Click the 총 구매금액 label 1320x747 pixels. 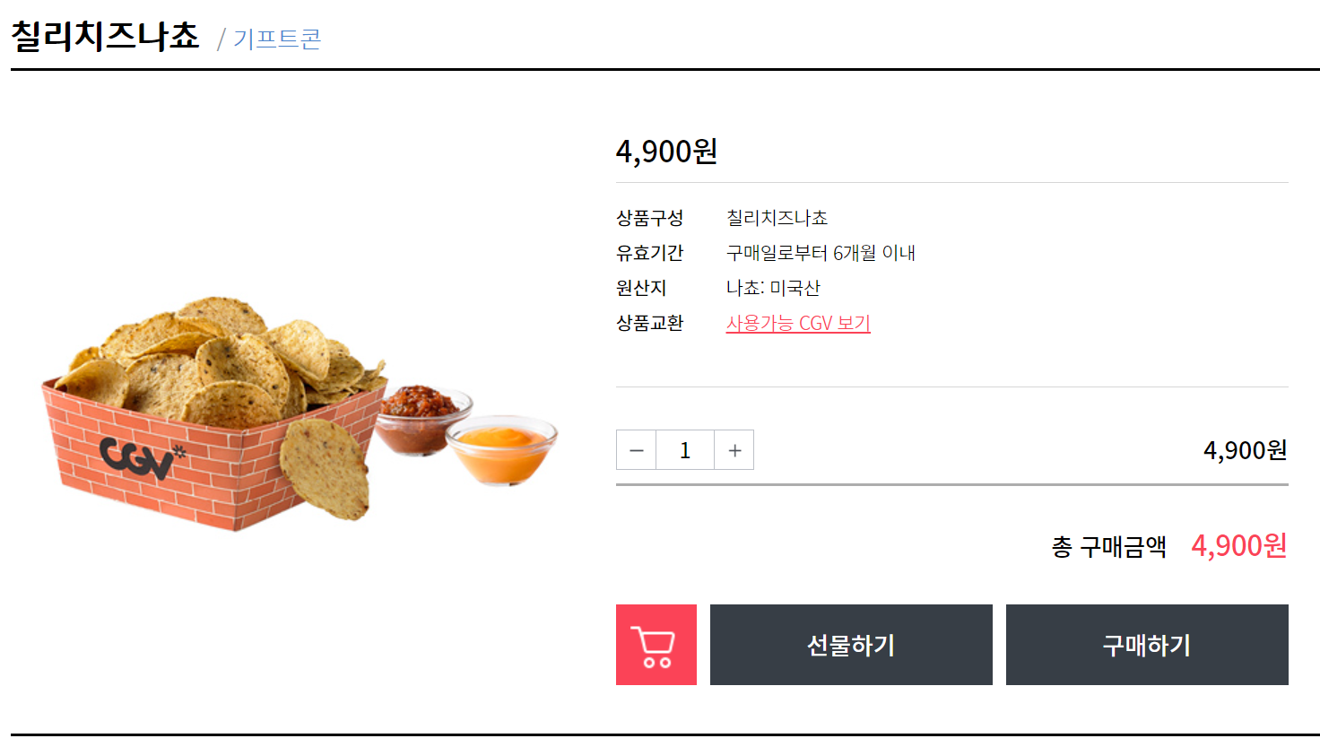click(x=1109, y=546)
